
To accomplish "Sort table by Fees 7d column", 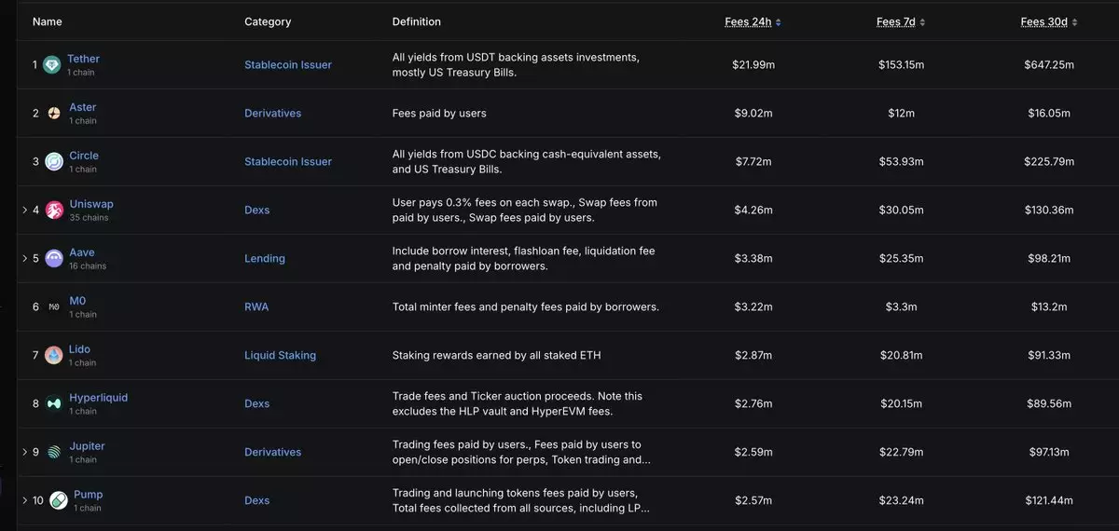I will pos(901,22).
